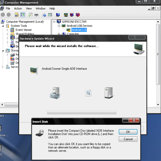Collapse the Android USB Devices node
Image resolution: width=161 pixels, height=161 pixels.
click(59, 26)
